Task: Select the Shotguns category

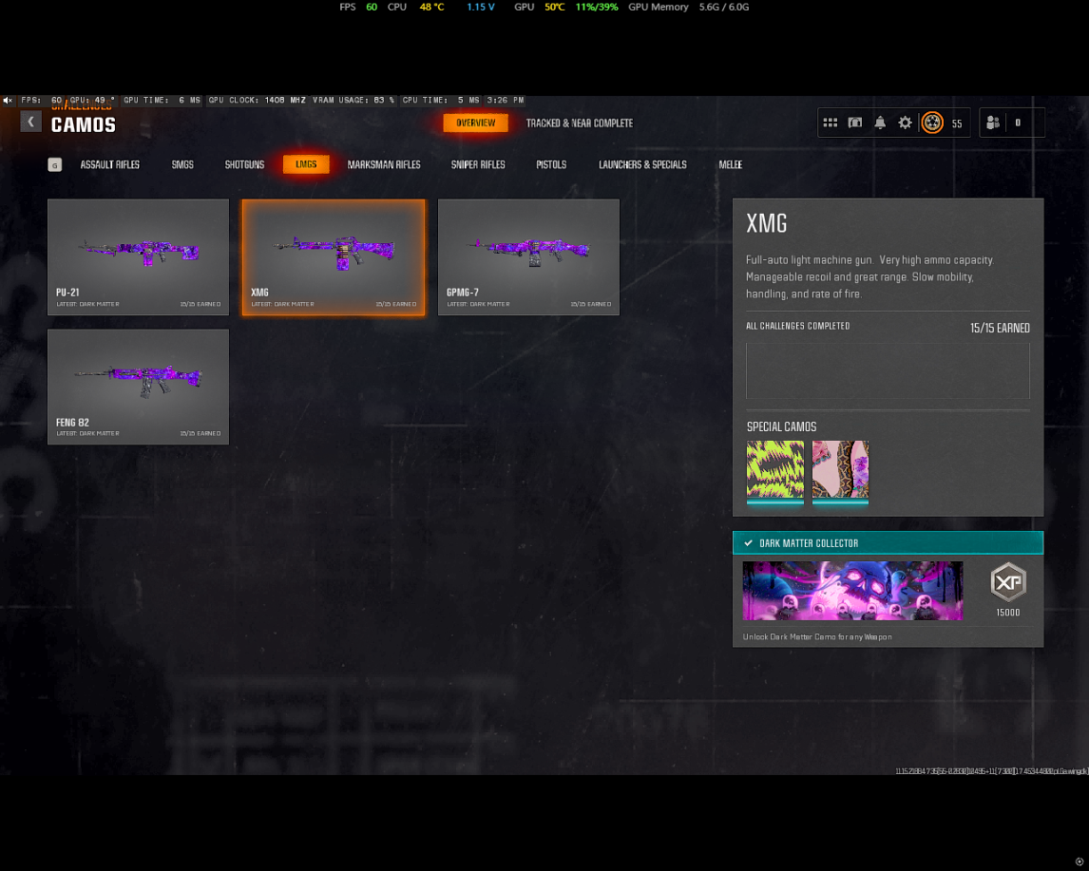Action: (244, 164)
